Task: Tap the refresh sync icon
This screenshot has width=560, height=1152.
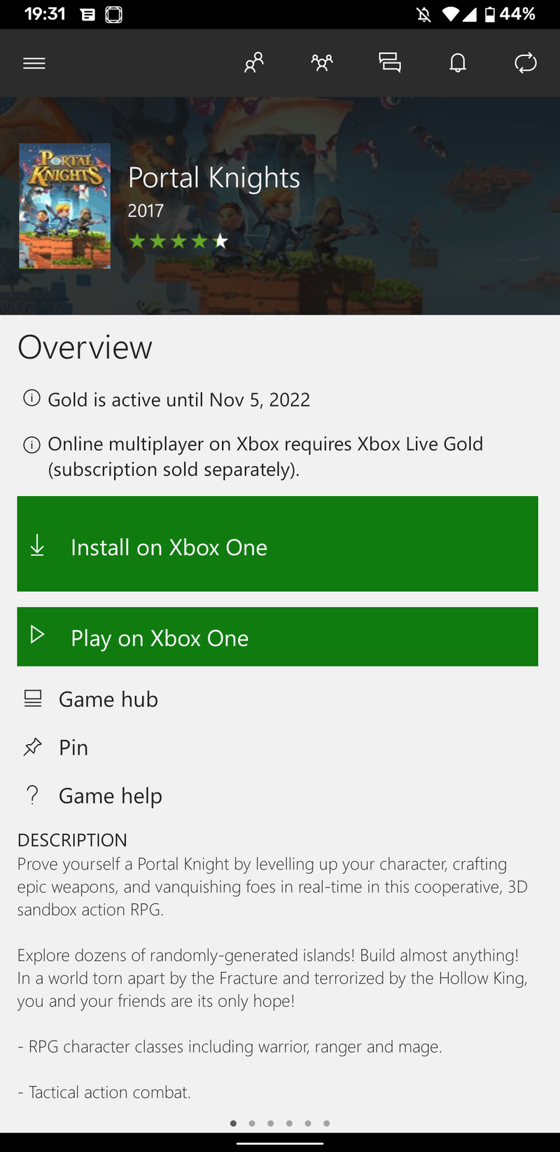Action: 526,63
